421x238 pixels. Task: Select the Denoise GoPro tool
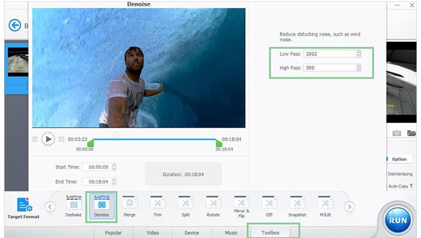click(102, 206)
